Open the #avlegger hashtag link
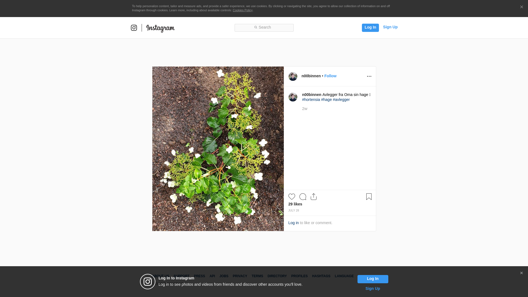Viewport: 528px width, 297px height. (x=341, y=100)
